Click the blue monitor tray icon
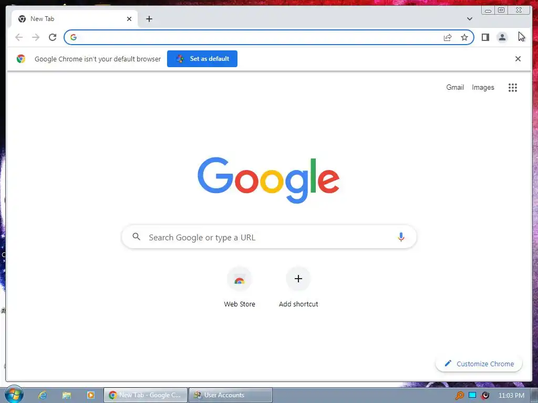 [472, 395]
